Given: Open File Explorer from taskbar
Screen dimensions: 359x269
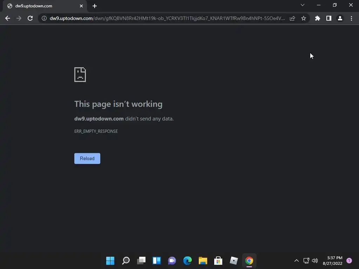Looking at the screenshot, I should tap(203, 261).
